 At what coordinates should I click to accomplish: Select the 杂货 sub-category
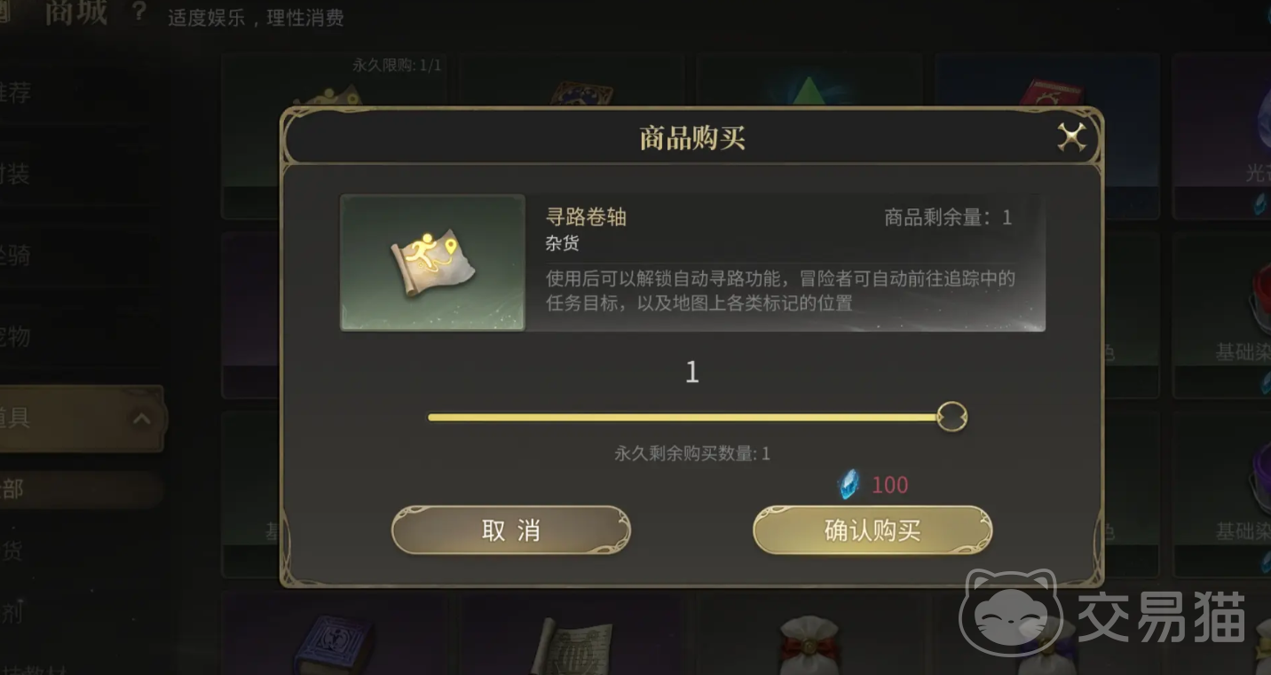click(x=12, y=551)
